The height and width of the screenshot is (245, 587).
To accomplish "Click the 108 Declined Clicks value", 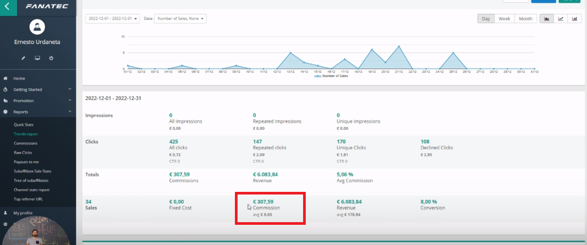I will point(425,141).
